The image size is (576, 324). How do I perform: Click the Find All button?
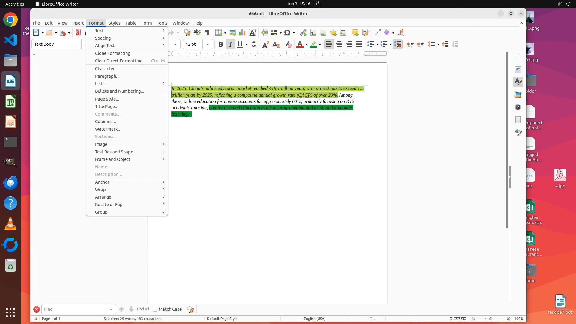pos(143,309)
